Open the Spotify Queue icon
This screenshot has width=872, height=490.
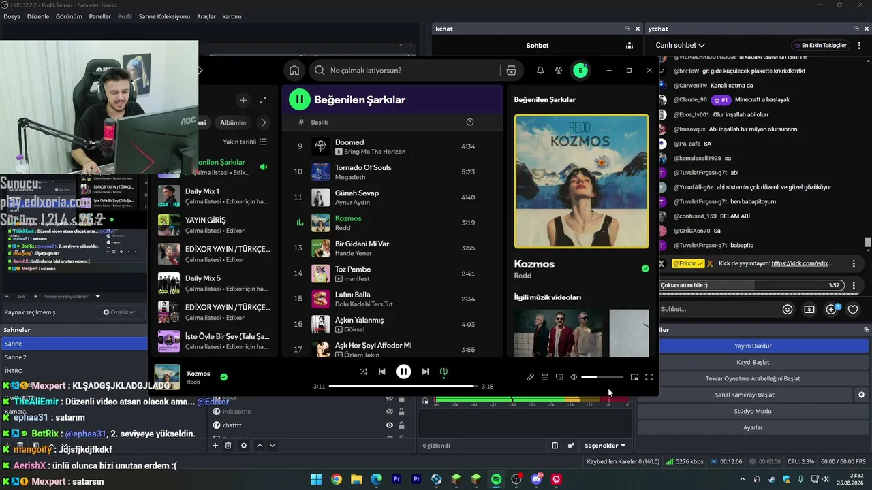545,377
